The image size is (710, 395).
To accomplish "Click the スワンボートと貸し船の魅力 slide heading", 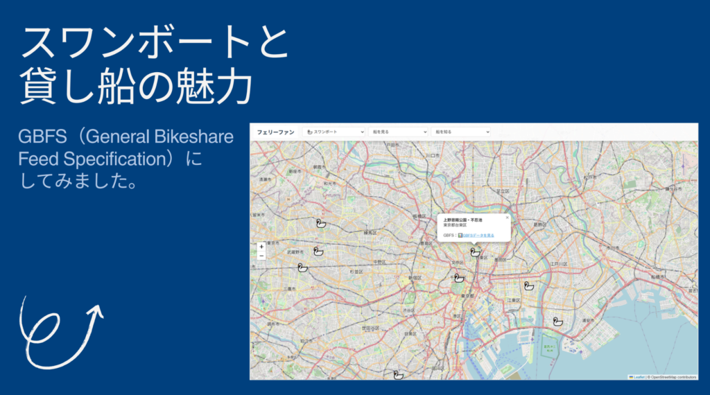I will (154, 67).
